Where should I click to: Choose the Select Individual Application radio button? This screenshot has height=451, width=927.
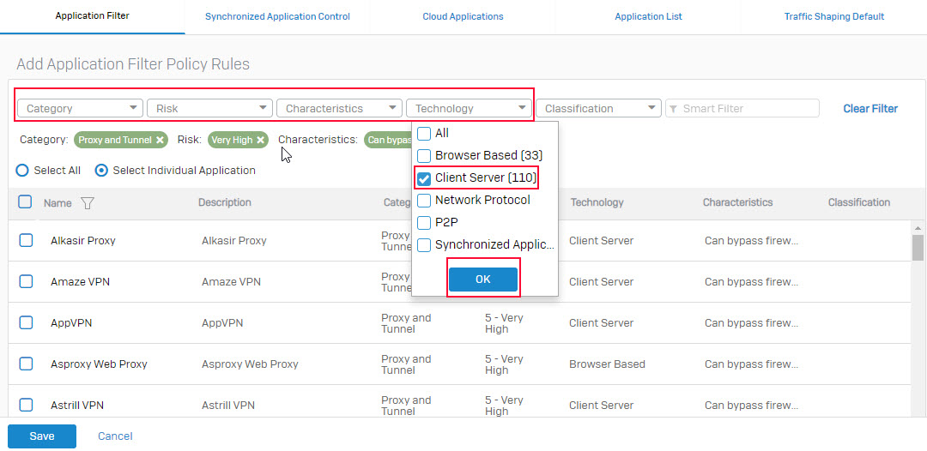pos(101,171)
